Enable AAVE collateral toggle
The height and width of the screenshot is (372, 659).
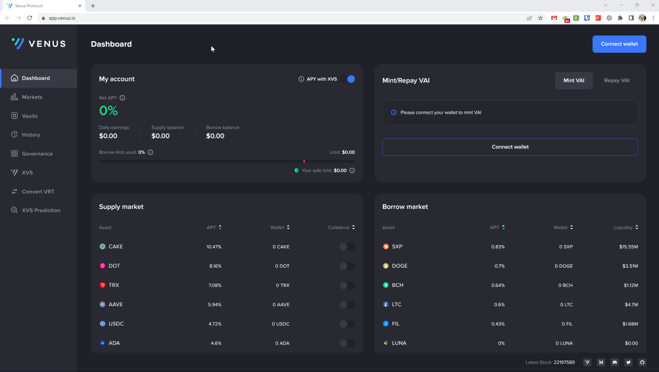click(347, 304)
